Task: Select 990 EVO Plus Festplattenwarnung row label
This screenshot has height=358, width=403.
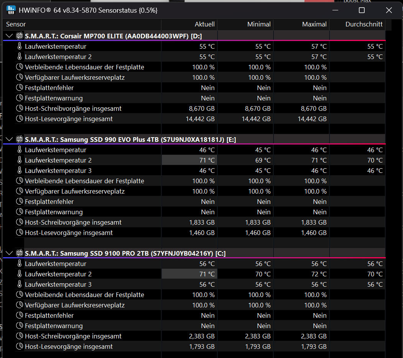Action: 54,212
